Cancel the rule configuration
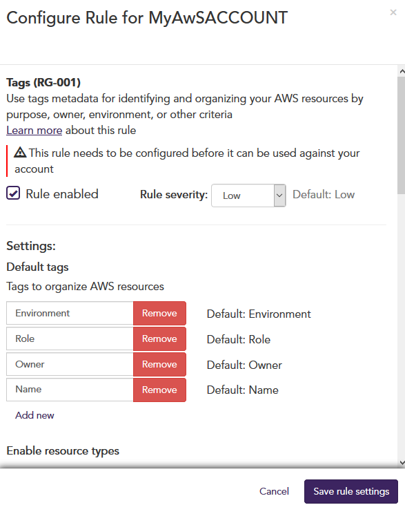The height and width of the screenshot is (505, 405). (x=274, y=491)
